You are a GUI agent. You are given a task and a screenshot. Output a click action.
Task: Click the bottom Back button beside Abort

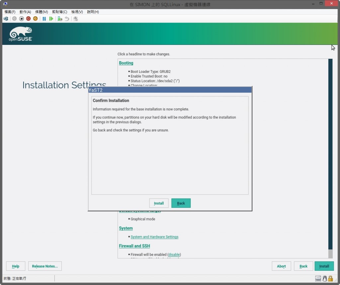303,266
